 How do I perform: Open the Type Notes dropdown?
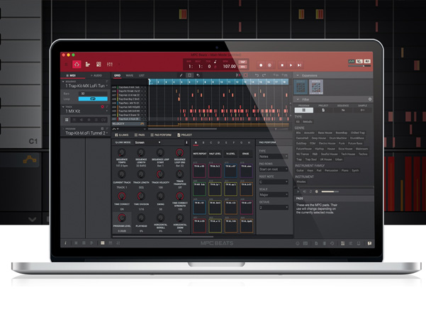pos(274,157)
